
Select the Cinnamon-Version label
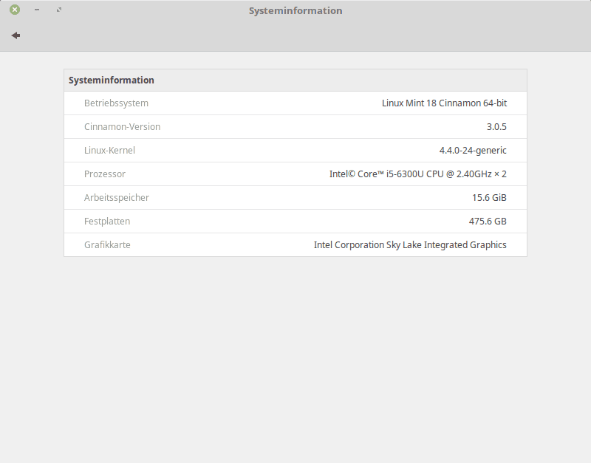point(122,126)
